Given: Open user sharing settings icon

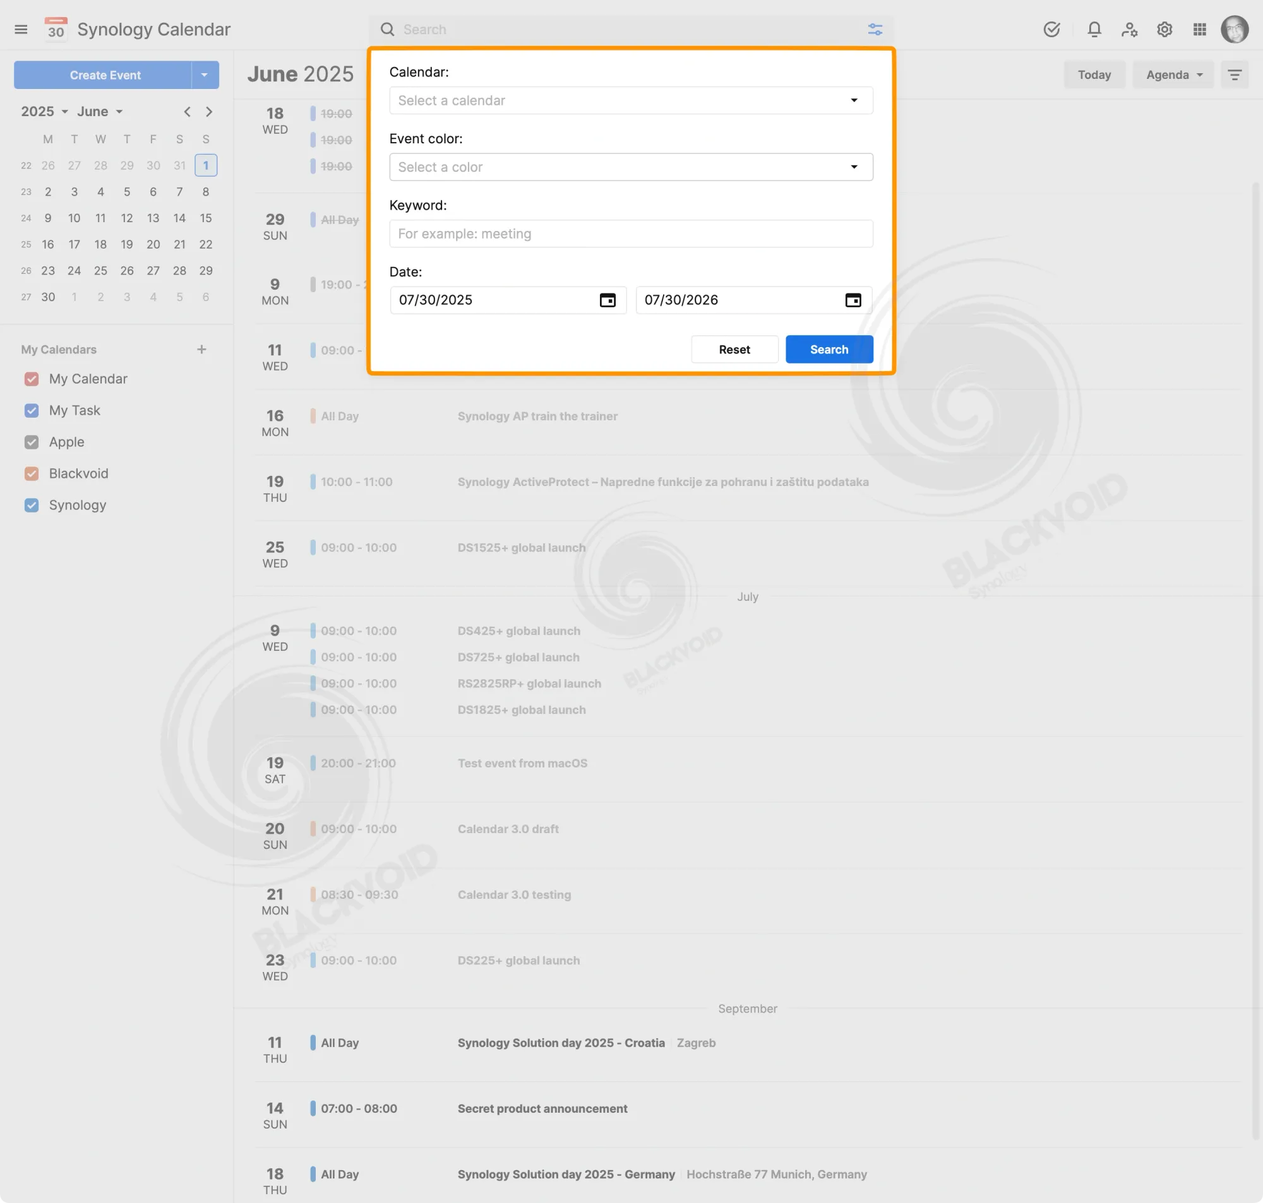Looking at the screenshot, I should 1130,30.
